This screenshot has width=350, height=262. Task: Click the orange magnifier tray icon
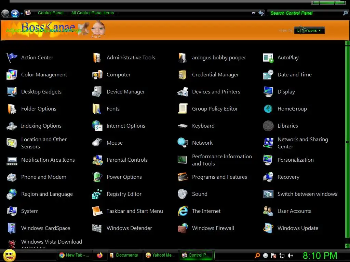[x=257, y=256]
